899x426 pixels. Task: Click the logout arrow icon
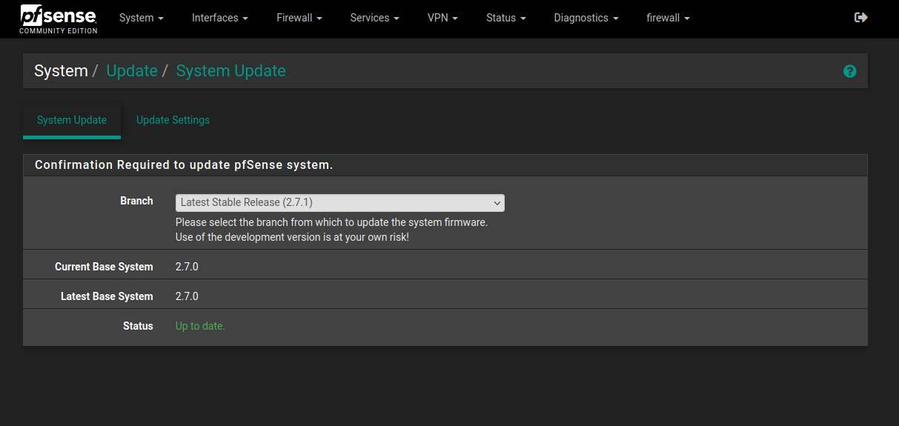point(860,18)
